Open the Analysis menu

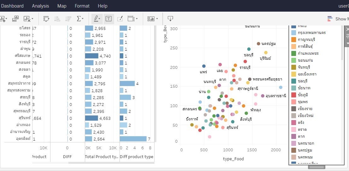tap(40, 6)
